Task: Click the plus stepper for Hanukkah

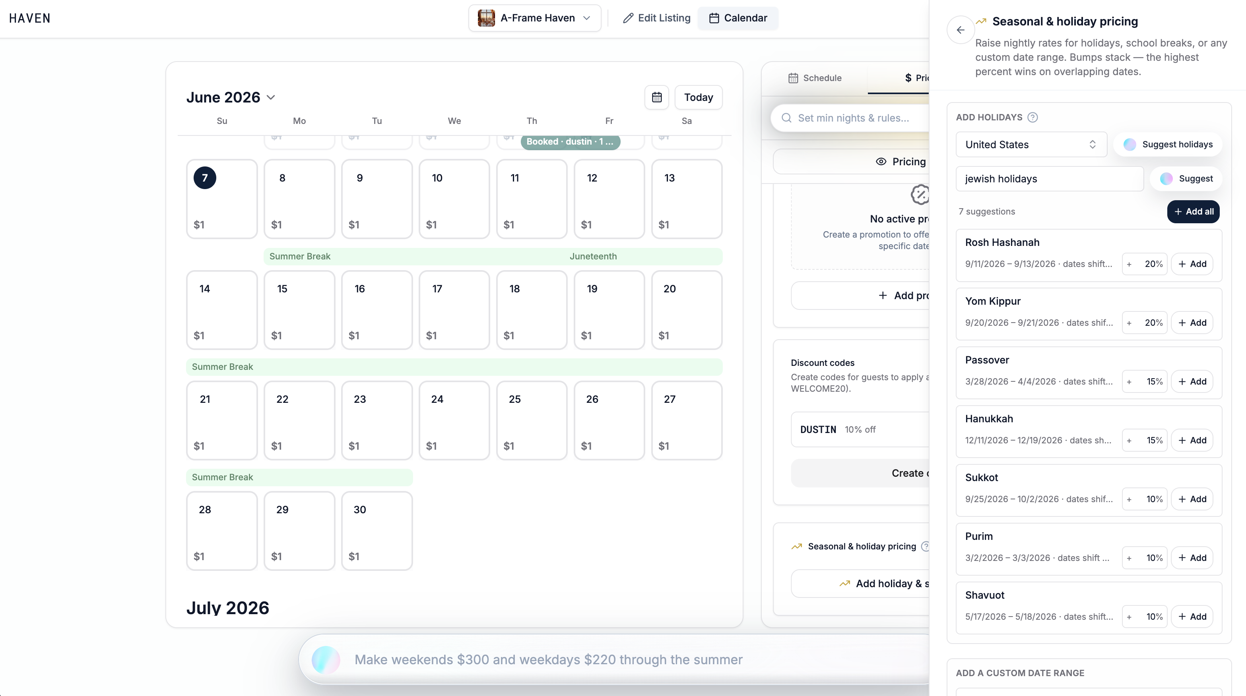Action: click(x=1129, y=441)
